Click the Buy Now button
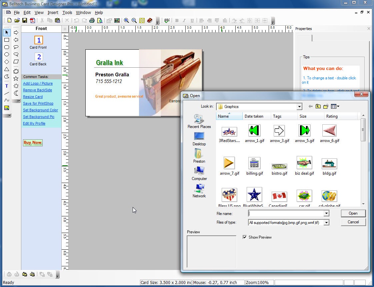The image size is (374, 287). 33,143
